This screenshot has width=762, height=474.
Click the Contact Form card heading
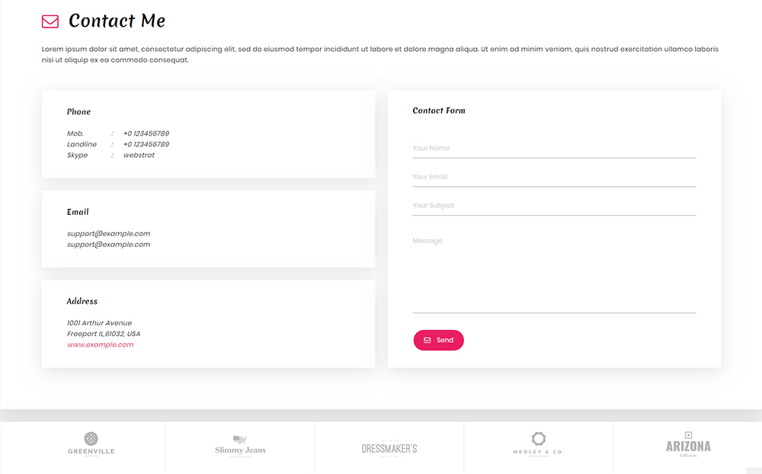tap(439, 110)
